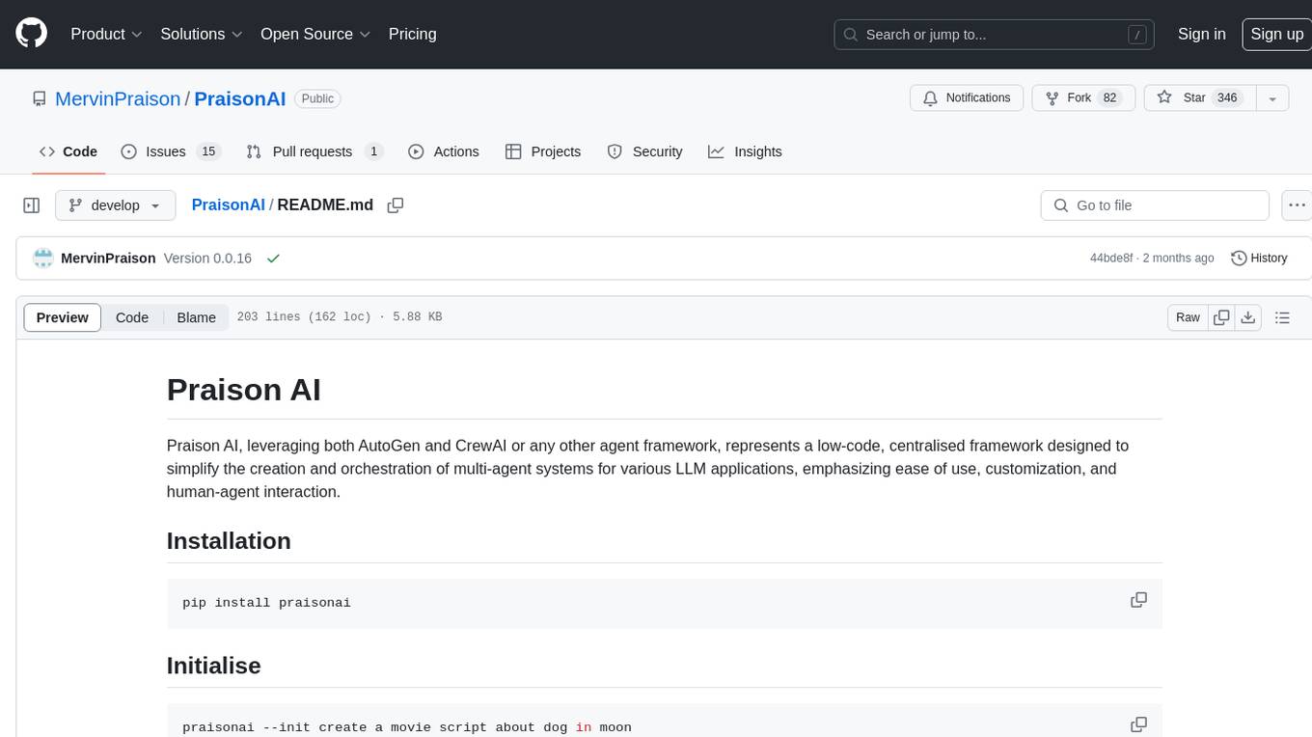
Task: Open the Raw file view
Action: (x=1188, y=317)
